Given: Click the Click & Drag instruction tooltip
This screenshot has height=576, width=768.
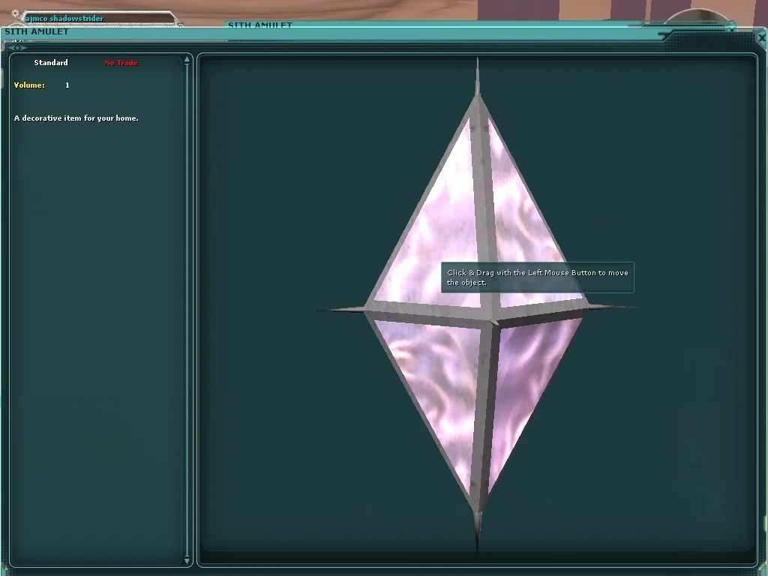Looking at the screenshot, I should point(537,277).
